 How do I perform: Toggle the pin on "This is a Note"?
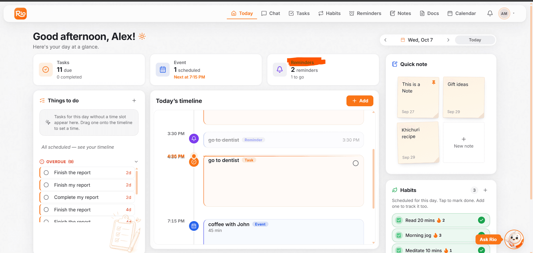[x=434, y=82]
